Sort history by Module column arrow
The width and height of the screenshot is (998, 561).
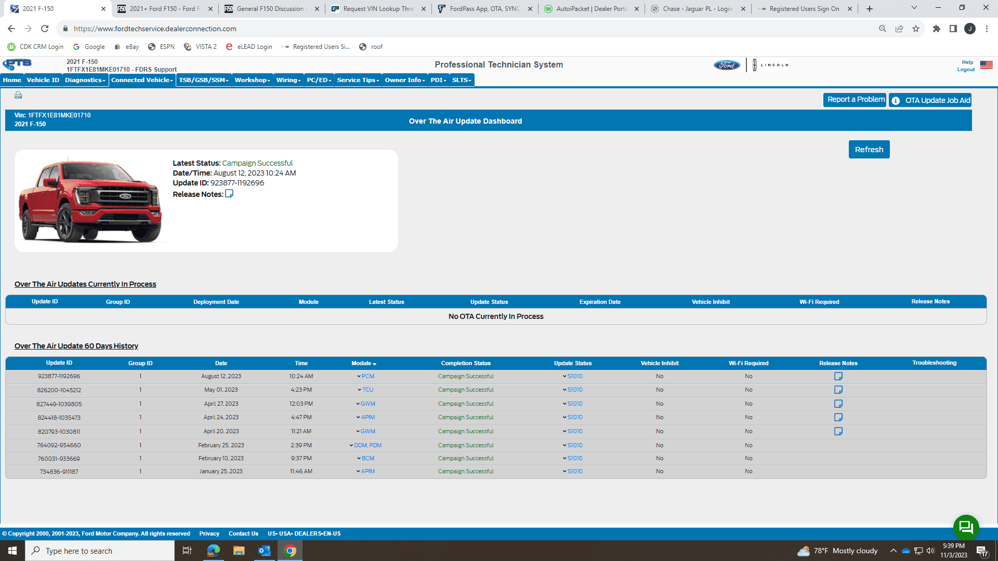point(374,364)
